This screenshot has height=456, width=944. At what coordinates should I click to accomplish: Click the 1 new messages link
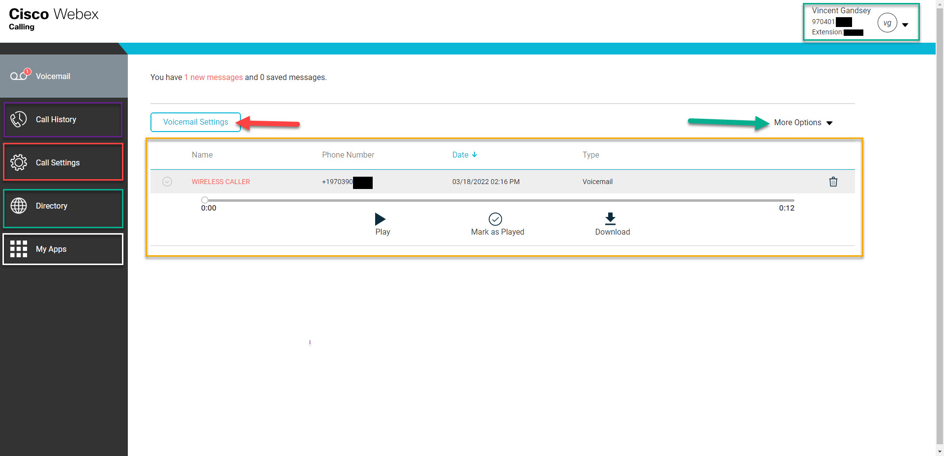213,77
